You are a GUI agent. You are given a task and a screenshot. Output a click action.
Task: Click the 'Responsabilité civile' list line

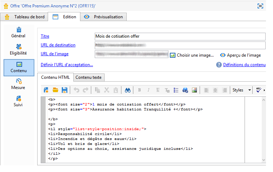85,134
